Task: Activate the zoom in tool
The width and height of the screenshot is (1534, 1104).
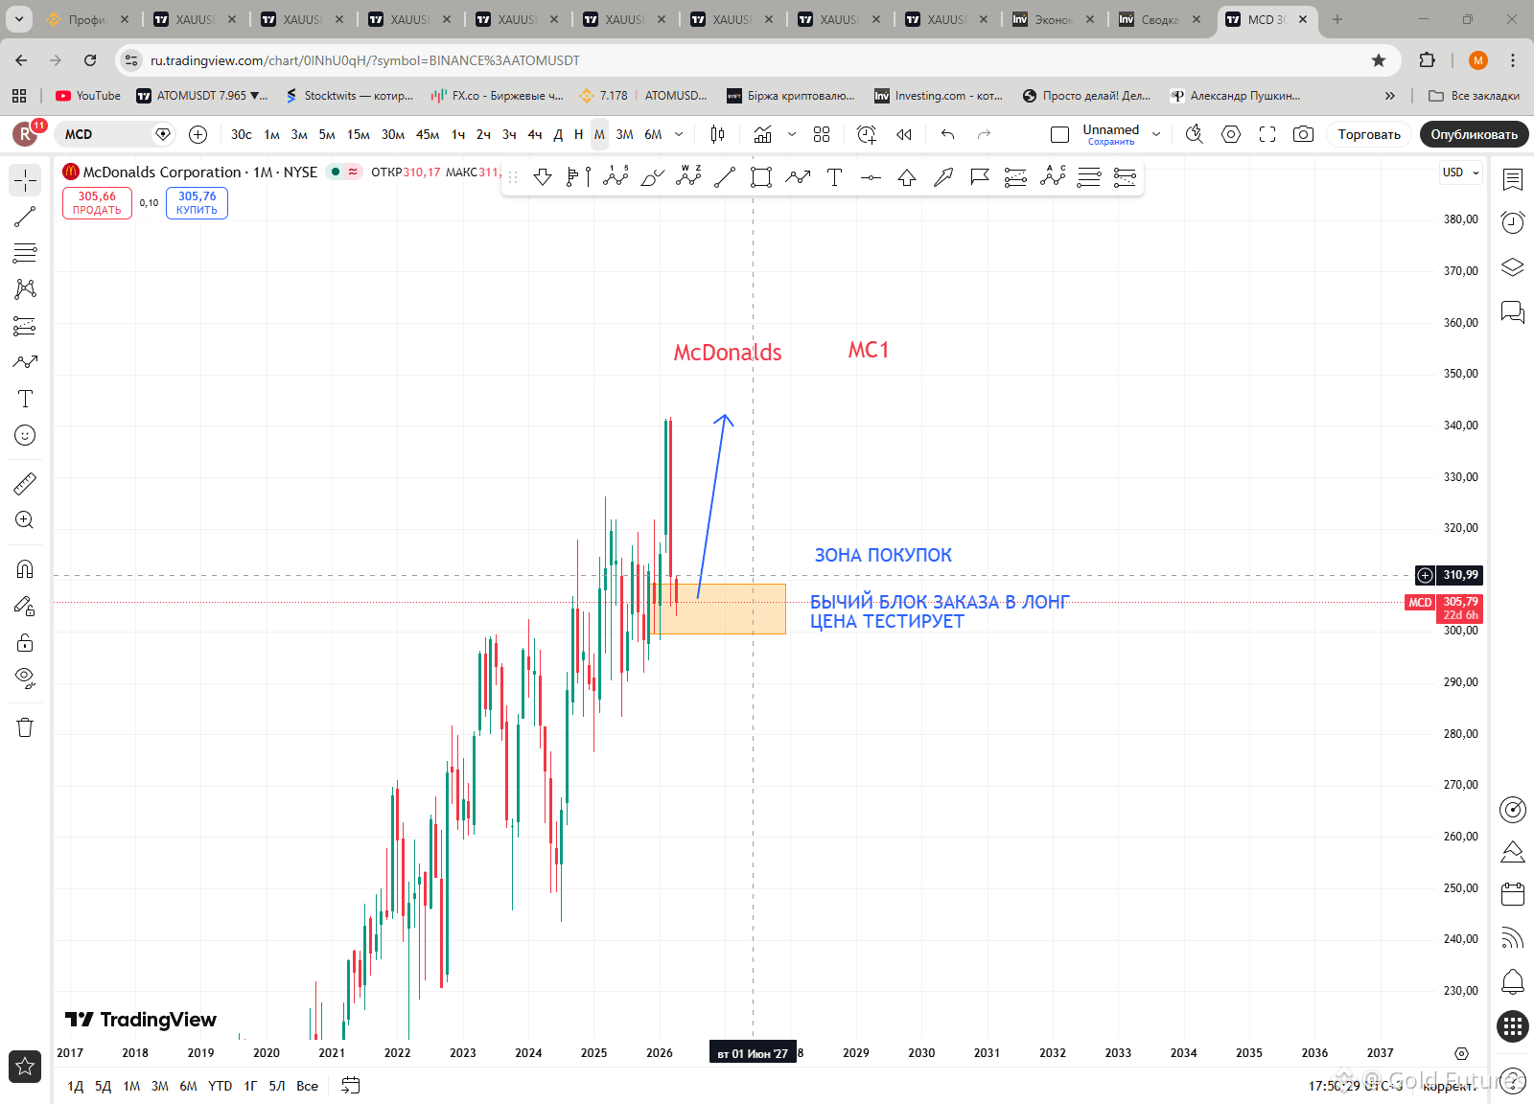Action: 25,519
